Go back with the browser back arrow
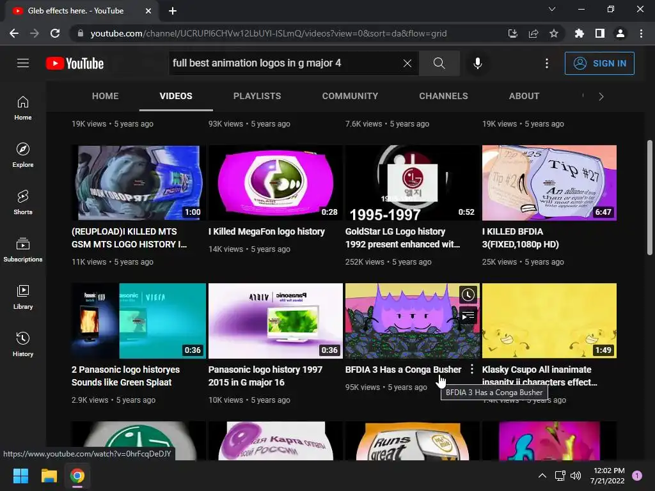This screenshot has height=491, width=655. pyautogui.click(x=14, y=33)
